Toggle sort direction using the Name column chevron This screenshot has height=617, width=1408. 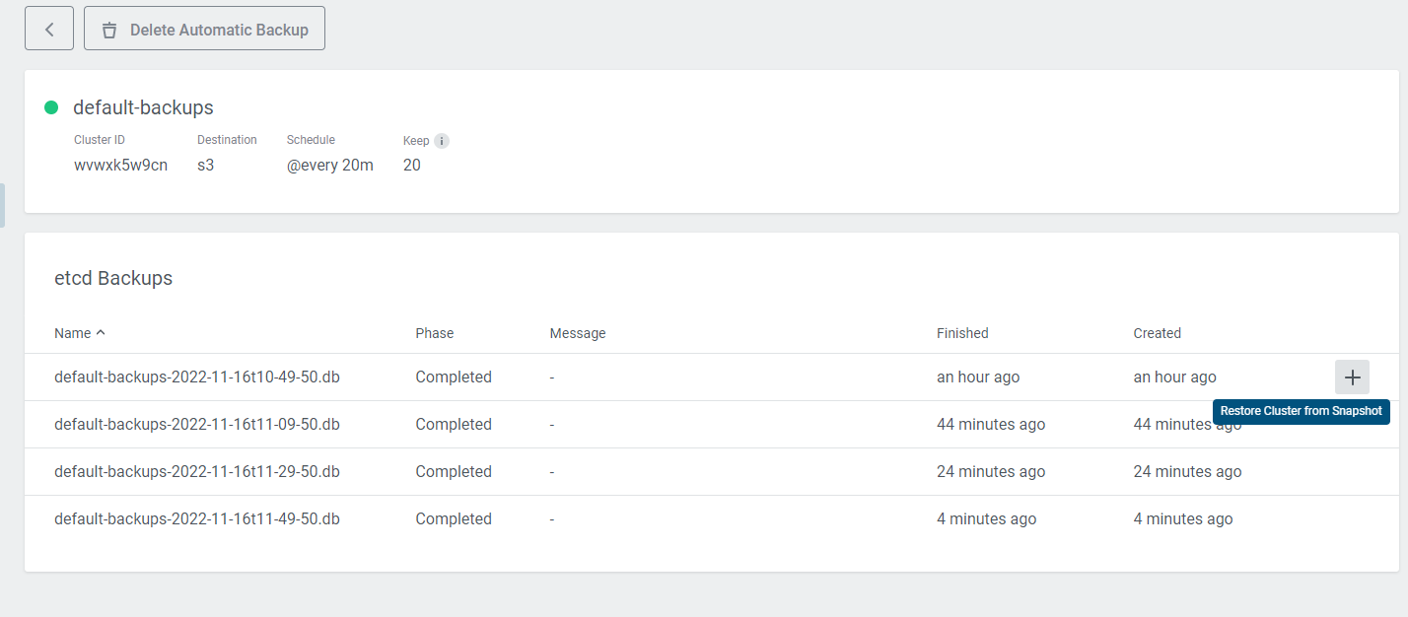[x=101, y=332]
